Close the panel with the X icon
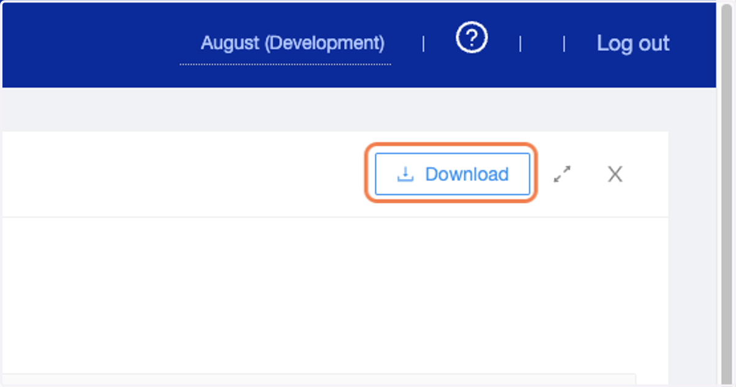The width and height of the screenshot is (736, 387). point(615,174)
